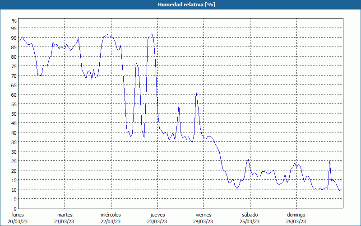Select the '20/03/23' date label
This screenshot has height=226, width=361.
coord(18,221)
